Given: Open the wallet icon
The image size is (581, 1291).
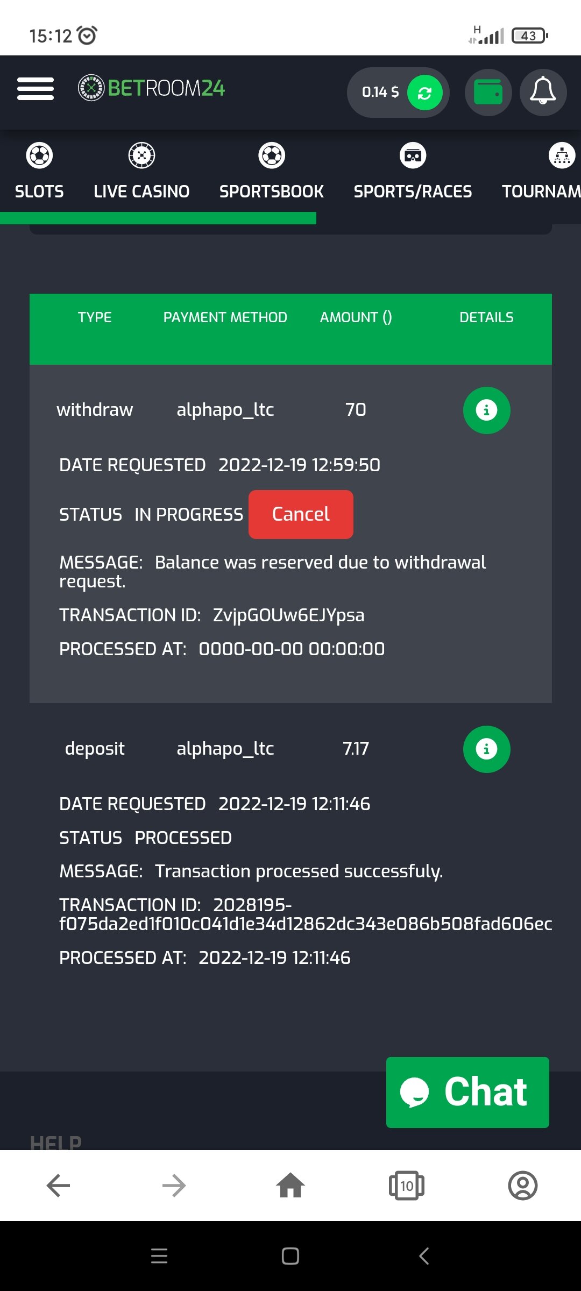Looking at the screenshot, I should click(x=488, y=93).
